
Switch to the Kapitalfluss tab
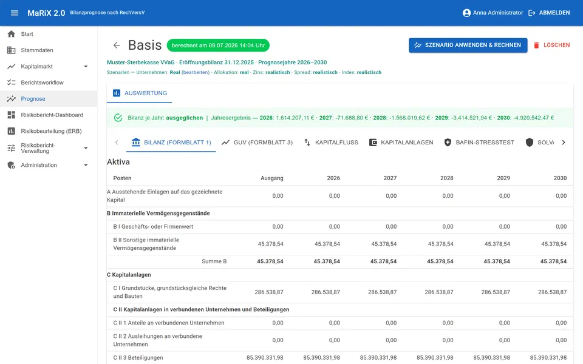click(331, 142)
